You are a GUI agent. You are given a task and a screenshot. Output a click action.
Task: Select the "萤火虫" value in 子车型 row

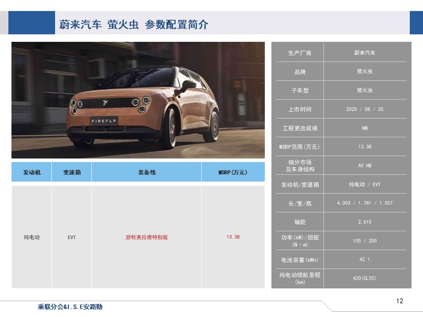click(x=365, y=90)
